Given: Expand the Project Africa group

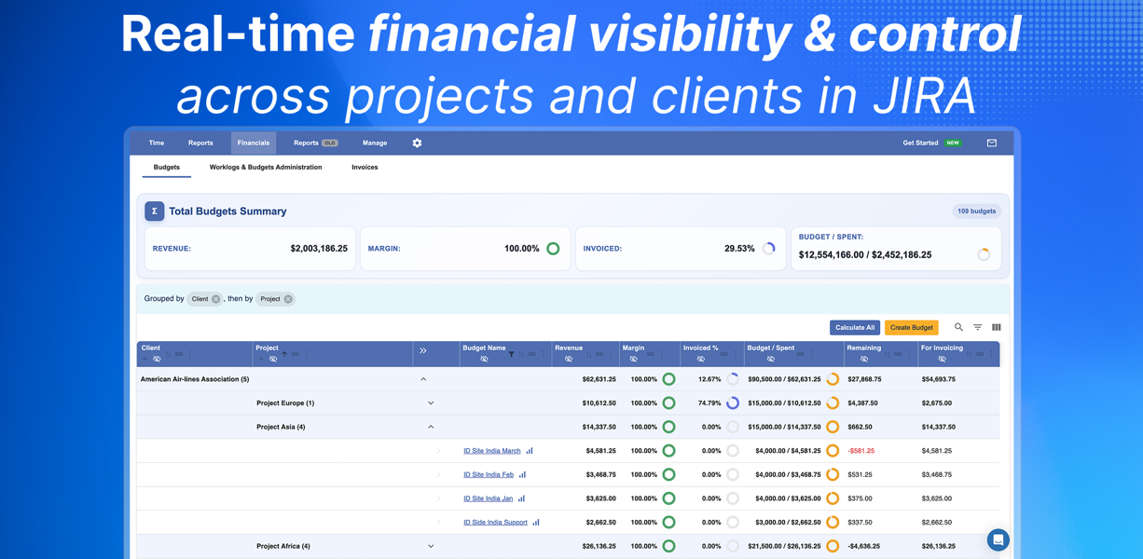Looking at the screenshot, I should pyautogui.click(x=431, y=546).
